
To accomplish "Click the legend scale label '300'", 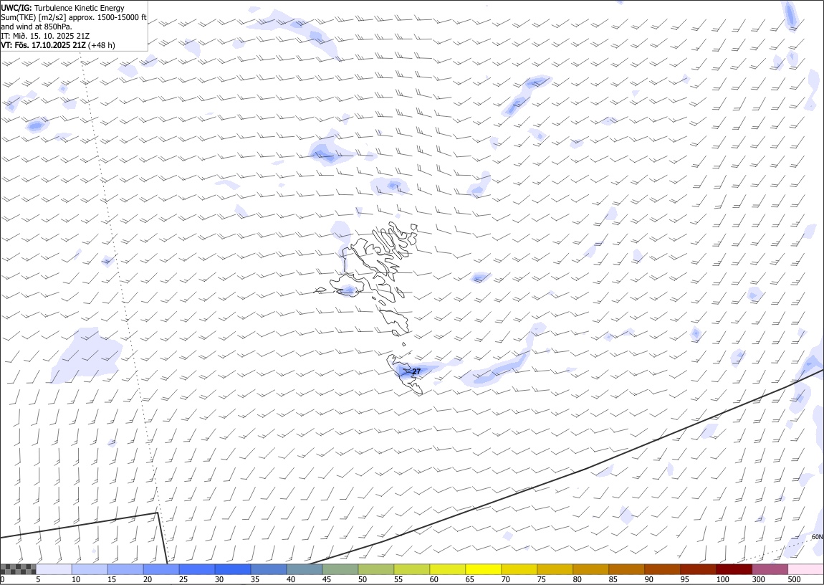I will point(758,579).
